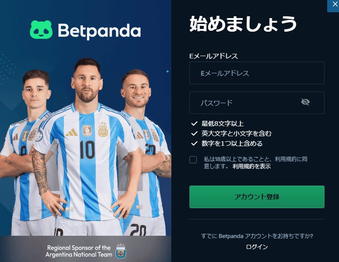Check the 18歳以上 terms agreement checkbox
The image size is (339, 262).
click(x=193, y=160)
